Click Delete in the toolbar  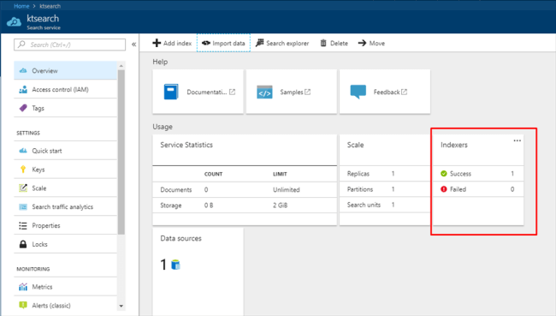tap(334, 44)
